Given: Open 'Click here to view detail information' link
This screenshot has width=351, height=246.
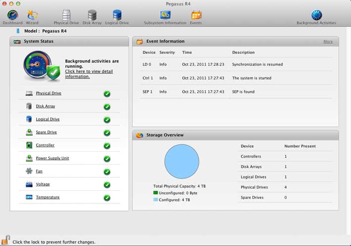Looking at the screenshot, I should pyautogui.click(x=89, y=74).
